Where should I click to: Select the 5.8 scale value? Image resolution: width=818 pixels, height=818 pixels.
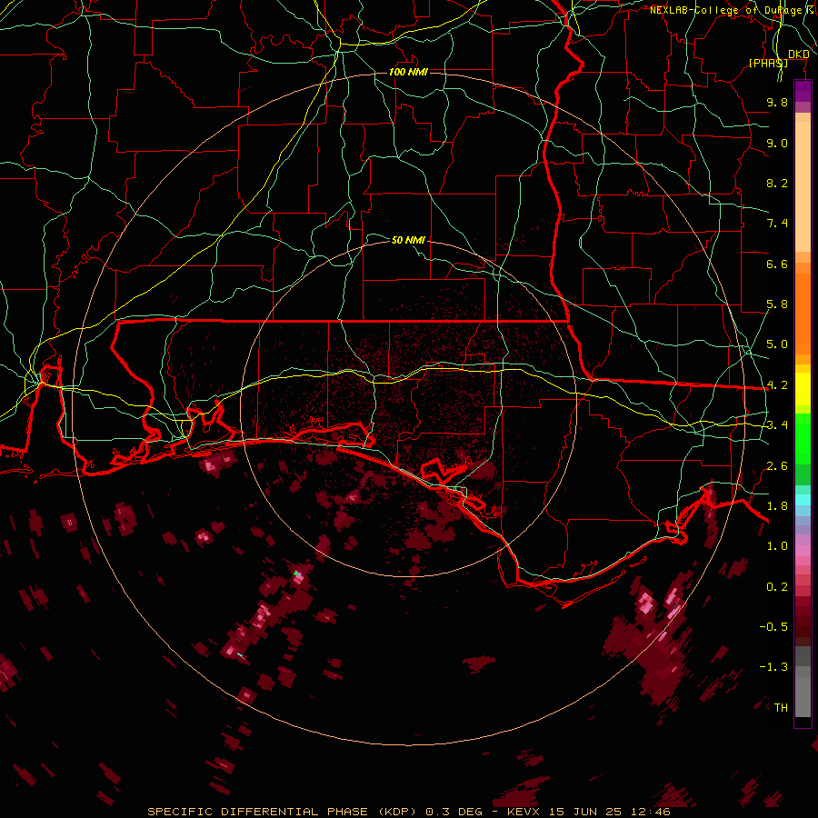click(777, 304)
